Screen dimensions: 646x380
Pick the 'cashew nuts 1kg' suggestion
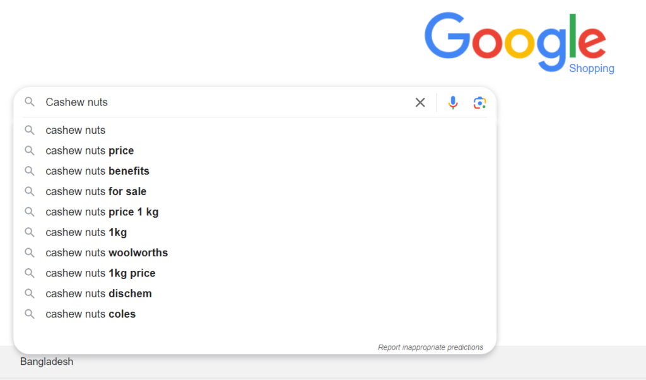coord(255,232)
